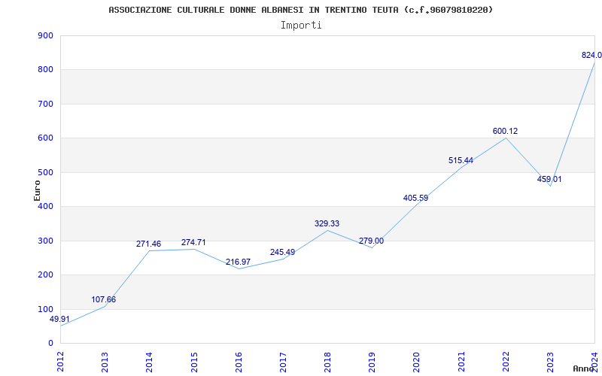Screen dimensions: 602x376
Task: Click the 700 y-axis value
Action: pyautogui.click(x=45, y=104)
